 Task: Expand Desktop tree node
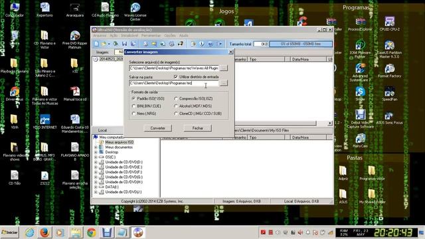pos(96,152)
